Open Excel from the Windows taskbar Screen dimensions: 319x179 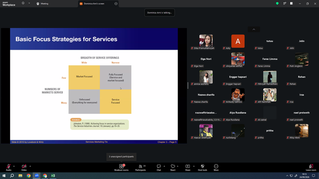(53, 176)
